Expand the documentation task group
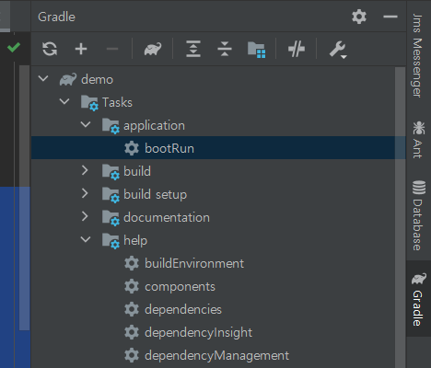 point(85,216)
